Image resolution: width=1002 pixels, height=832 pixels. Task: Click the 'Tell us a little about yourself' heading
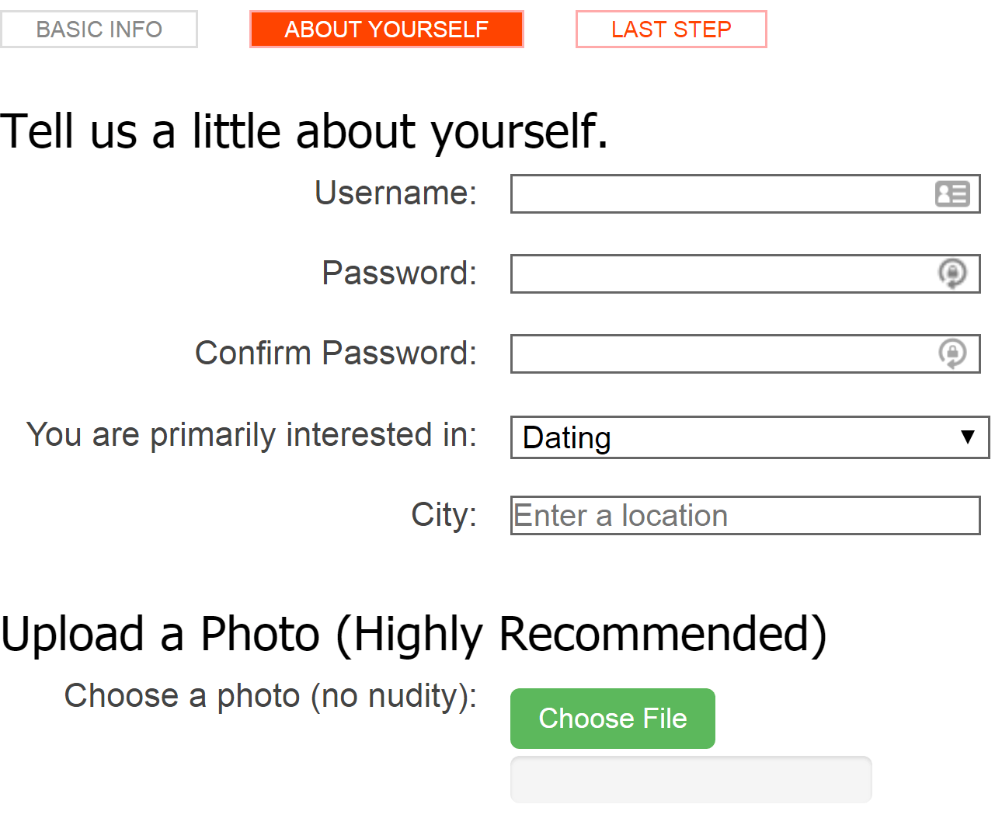305,131
